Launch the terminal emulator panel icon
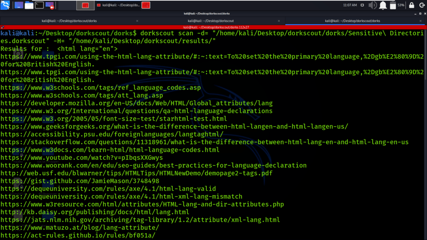The image size is (427, 240). 39,5
